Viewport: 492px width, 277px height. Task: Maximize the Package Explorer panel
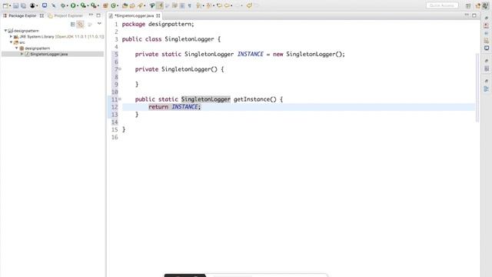[98, 15]
